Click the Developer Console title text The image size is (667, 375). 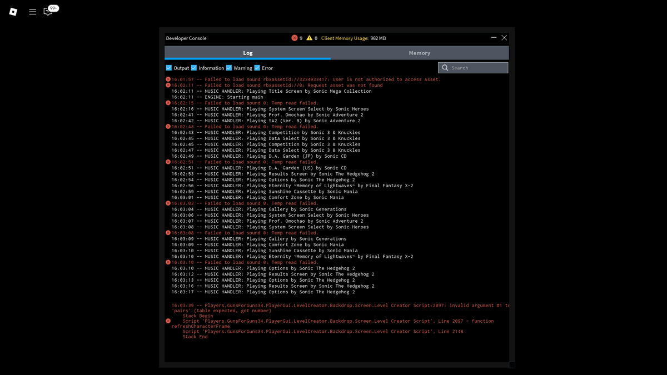(186, 38)
